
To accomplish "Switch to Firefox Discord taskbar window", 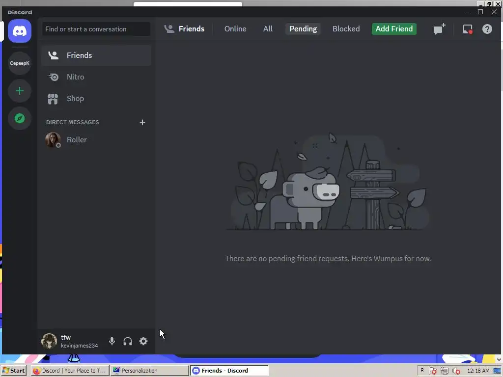I will (x=70, y=371).
